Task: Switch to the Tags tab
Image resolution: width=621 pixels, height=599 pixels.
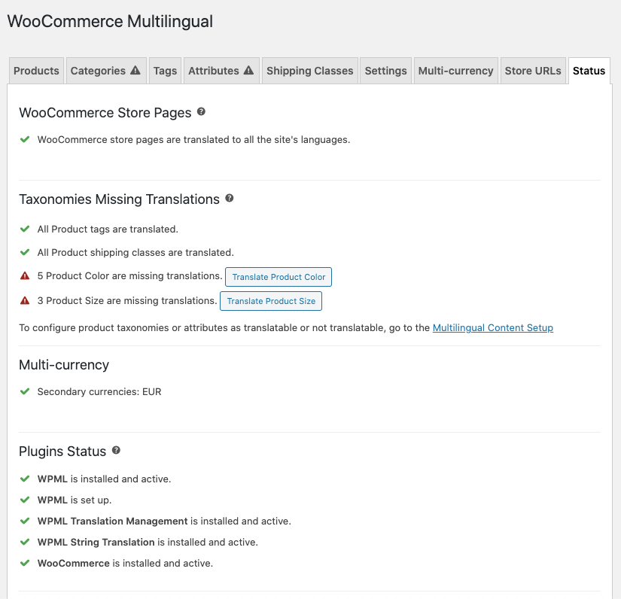Action: click(165, 71)
